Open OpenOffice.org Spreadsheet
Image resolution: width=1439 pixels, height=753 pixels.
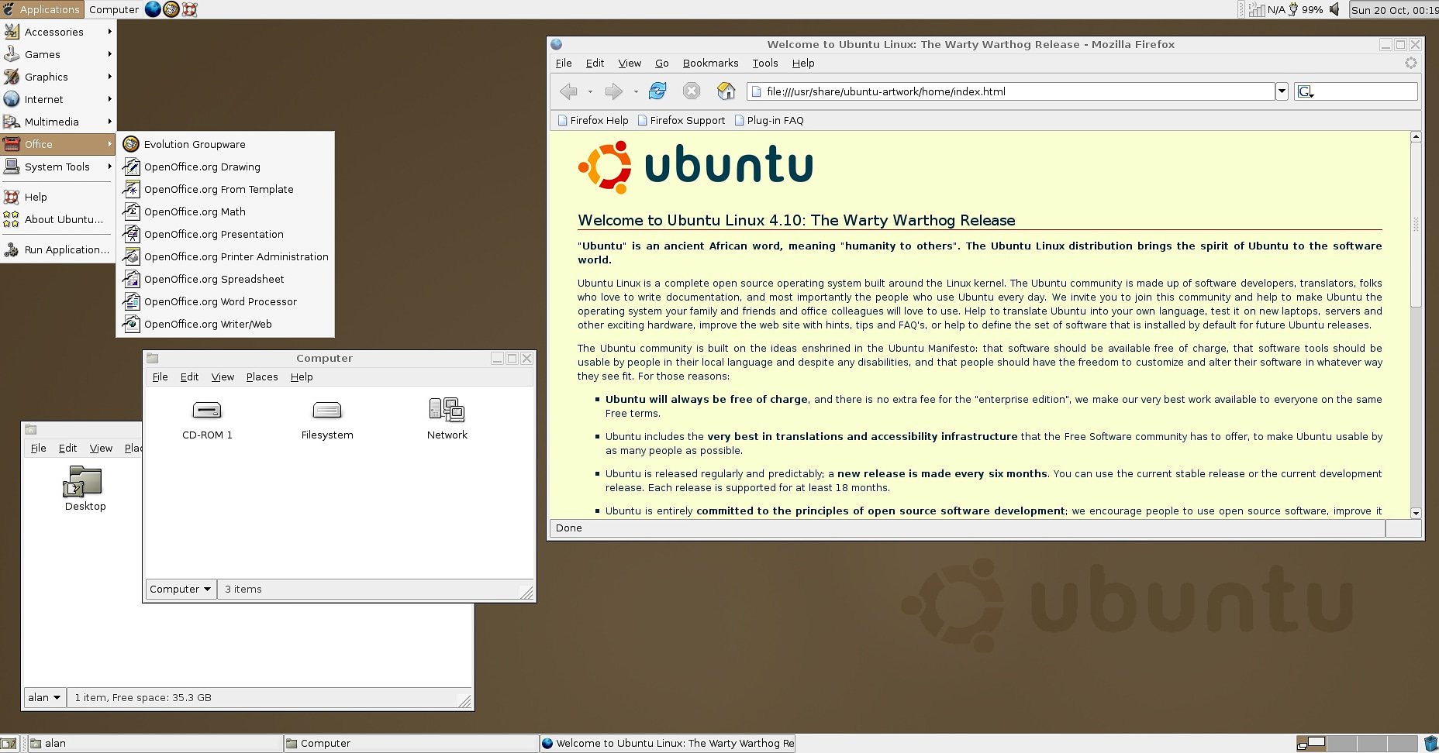225,279
